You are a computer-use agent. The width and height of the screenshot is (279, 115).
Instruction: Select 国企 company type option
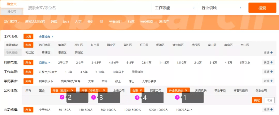click(42, 91)
